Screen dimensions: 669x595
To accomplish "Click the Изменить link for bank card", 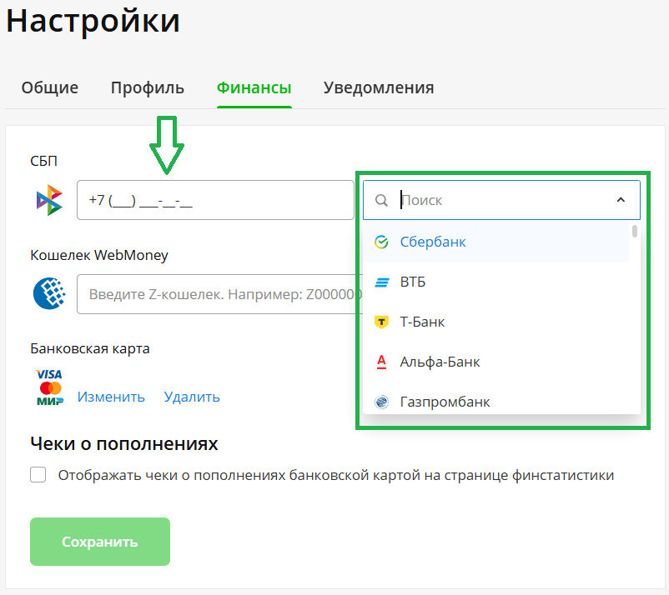I will pos(111,397).
